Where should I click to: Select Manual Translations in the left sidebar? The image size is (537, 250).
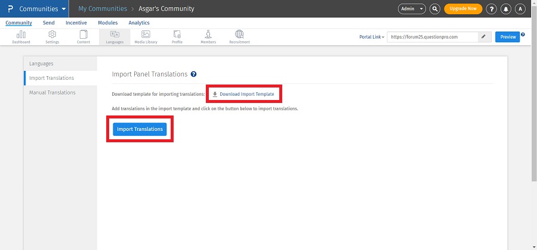click(x=61, y=92)
